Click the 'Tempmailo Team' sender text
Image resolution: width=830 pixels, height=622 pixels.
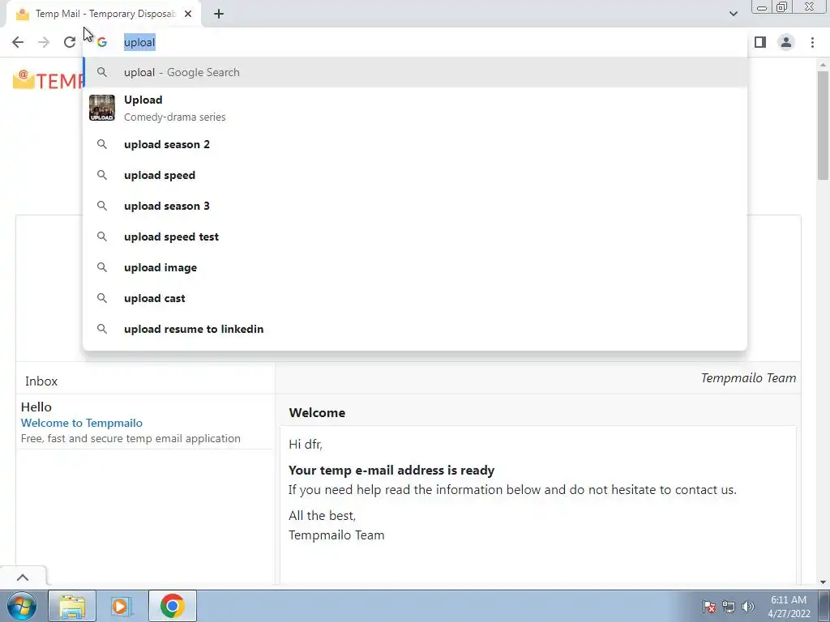pyautogui.click(x=748, y=378)
